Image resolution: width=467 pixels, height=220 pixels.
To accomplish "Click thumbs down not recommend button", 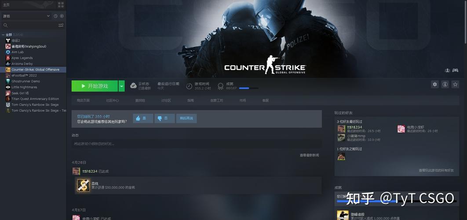I will [164, 118].
